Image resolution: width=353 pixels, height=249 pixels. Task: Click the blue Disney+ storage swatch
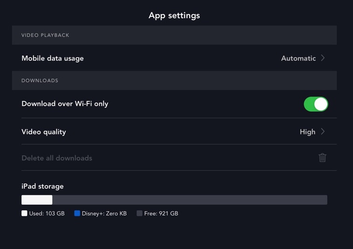(x=77, y=213)
